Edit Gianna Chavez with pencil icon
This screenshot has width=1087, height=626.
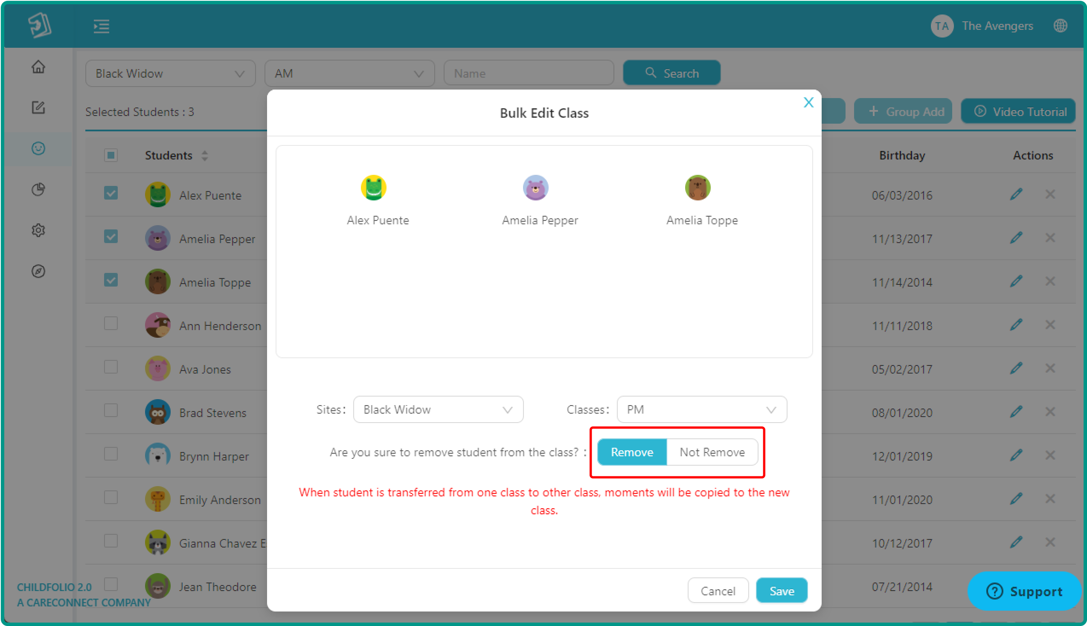click(x=1016, y=542)
